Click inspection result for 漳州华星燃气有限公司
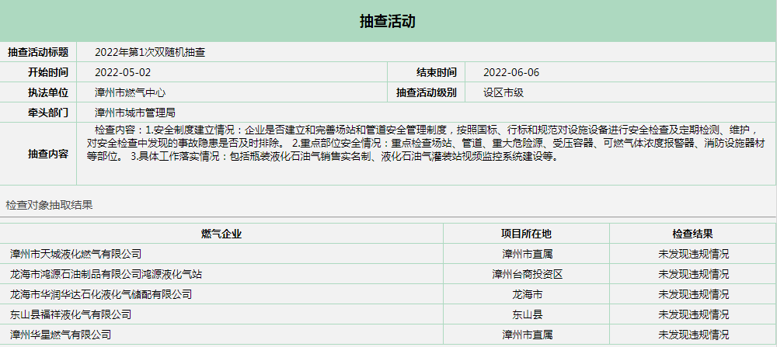This screenshot has width=777, height=347. click(x=693, y=335)
